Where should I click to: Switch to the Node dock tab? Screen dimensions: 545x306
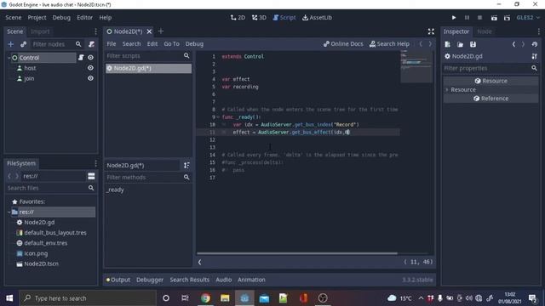coord(485,31)
